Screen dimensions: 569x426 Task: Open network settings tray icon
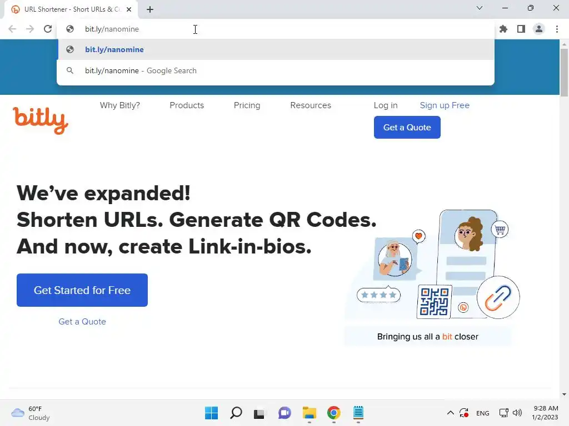pyautogui.click(x=503, y=413)
